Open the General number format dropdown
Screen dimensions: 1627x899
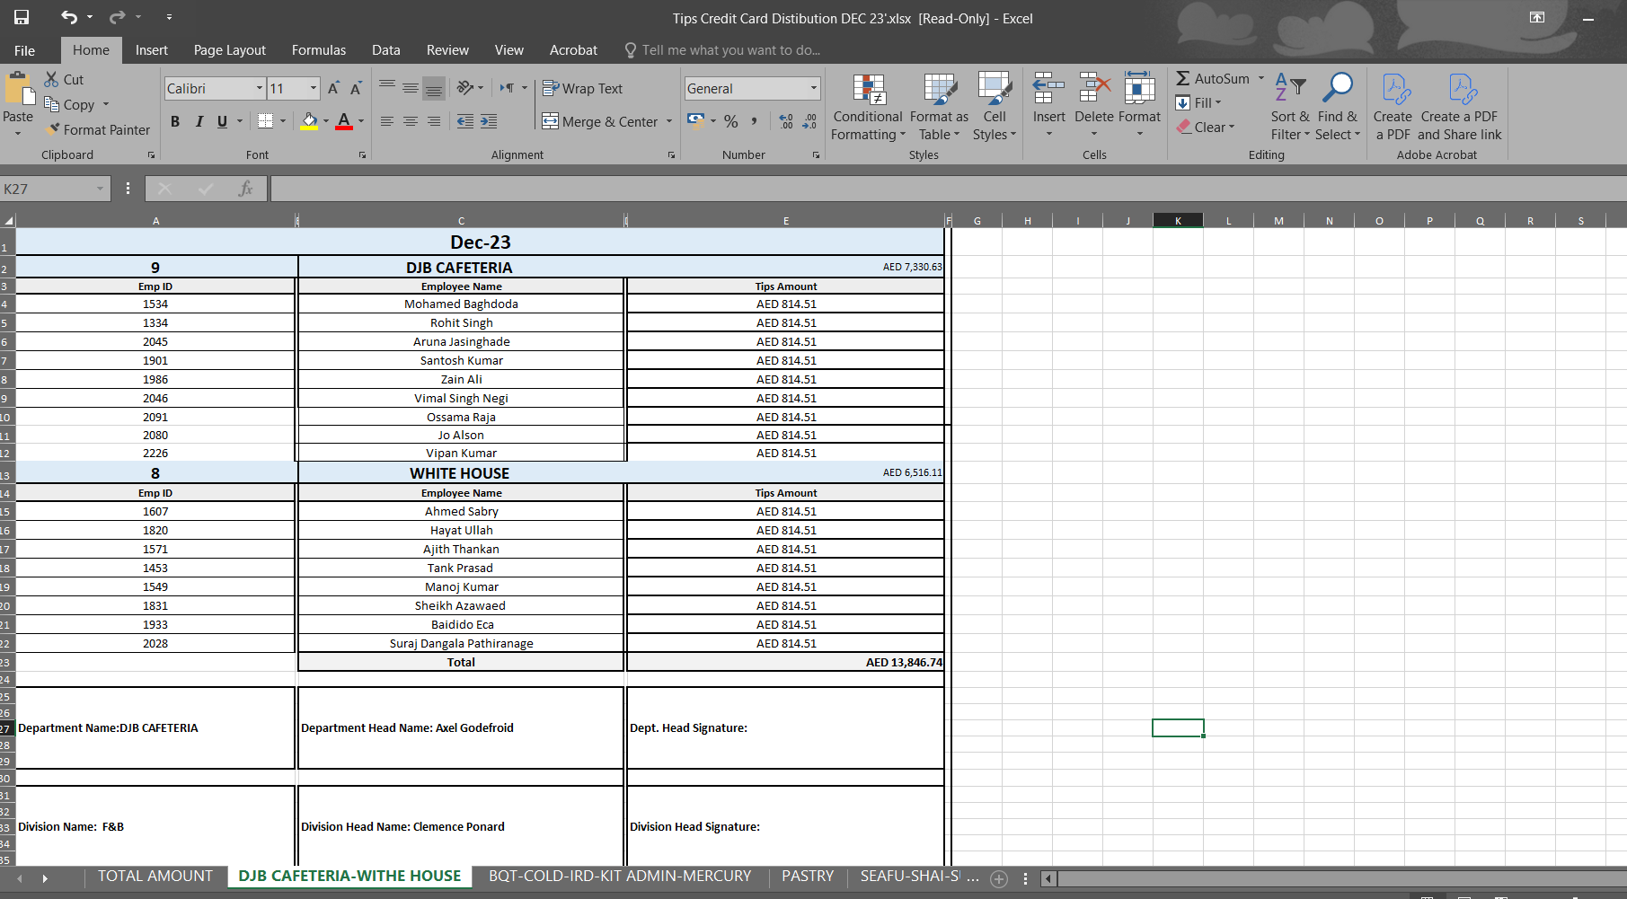tap(814, 88)
